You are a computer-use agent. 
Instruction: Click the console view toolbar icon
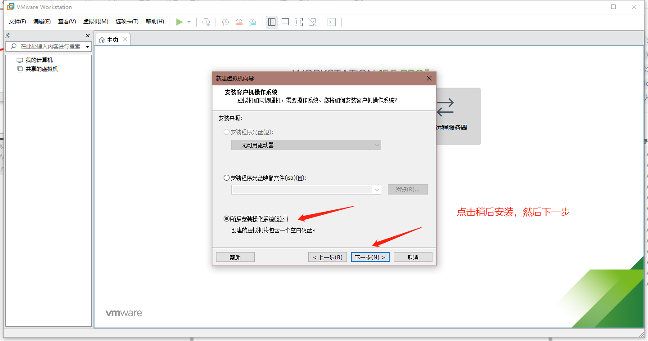[x=332, y=22]
